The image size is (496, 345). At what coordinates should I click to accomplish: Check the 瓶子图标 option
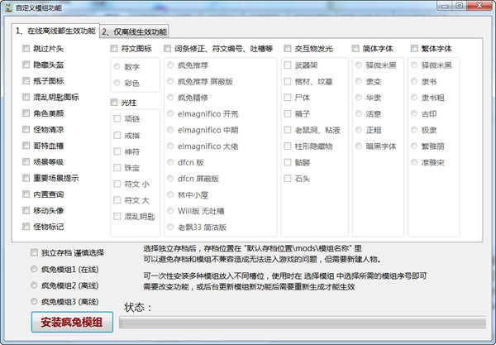[26, 81]
